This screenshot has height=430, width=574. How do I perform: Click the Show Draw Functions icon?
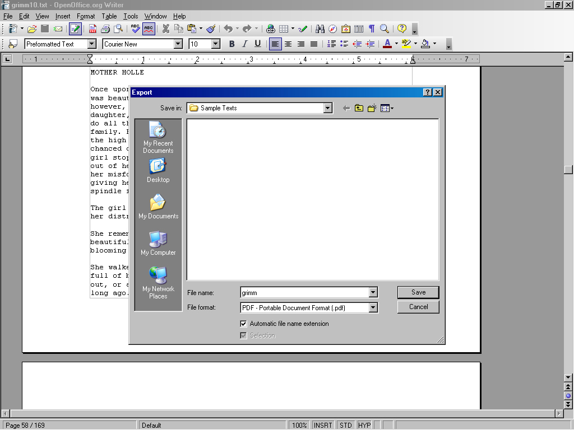pyautogui.click(x=302, y=29)
